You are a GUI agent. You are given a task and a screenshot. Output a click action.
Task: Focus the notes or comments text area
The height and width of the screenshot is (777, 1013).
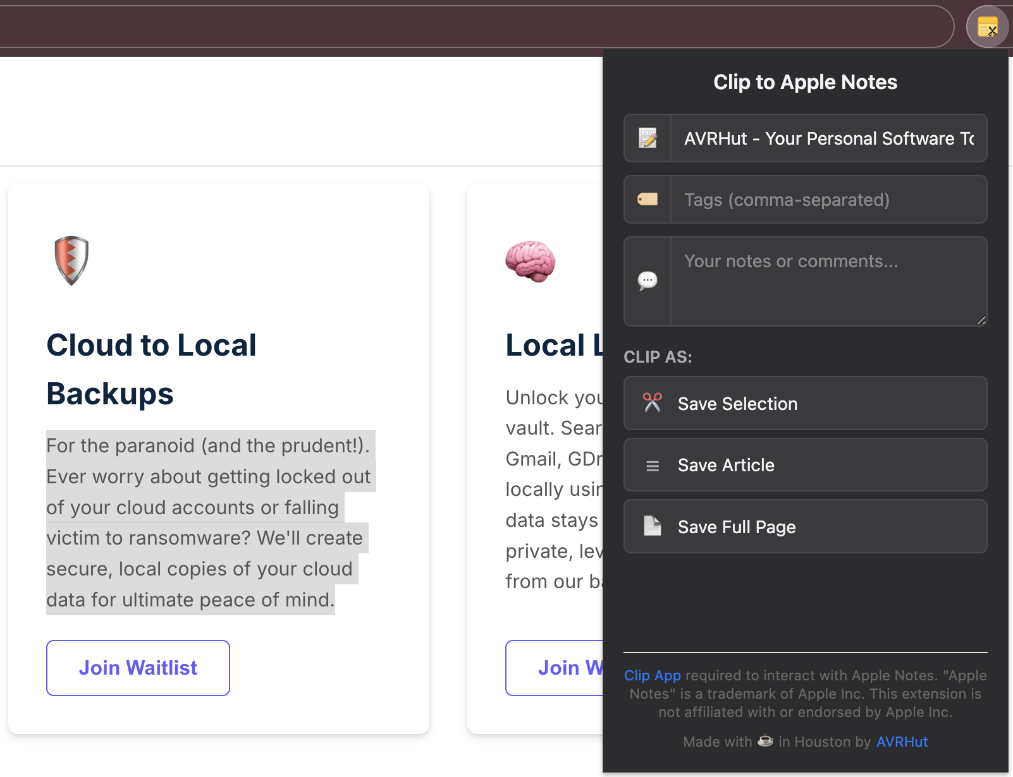[828, 282]
